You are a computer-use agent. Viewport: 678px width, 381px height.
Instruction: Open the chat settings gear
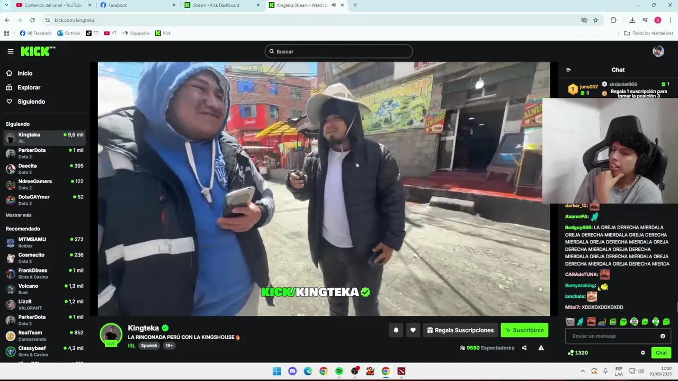(643, 353)
